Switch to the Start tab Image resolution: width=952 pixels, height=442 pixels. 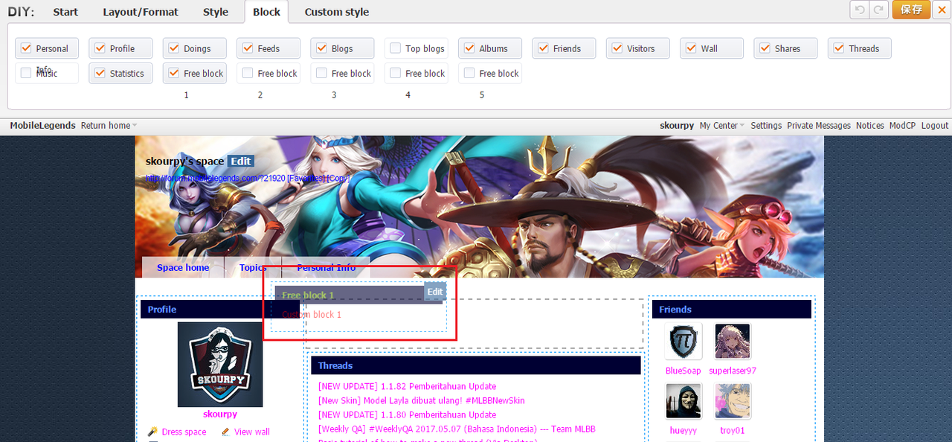click(65, 12)
